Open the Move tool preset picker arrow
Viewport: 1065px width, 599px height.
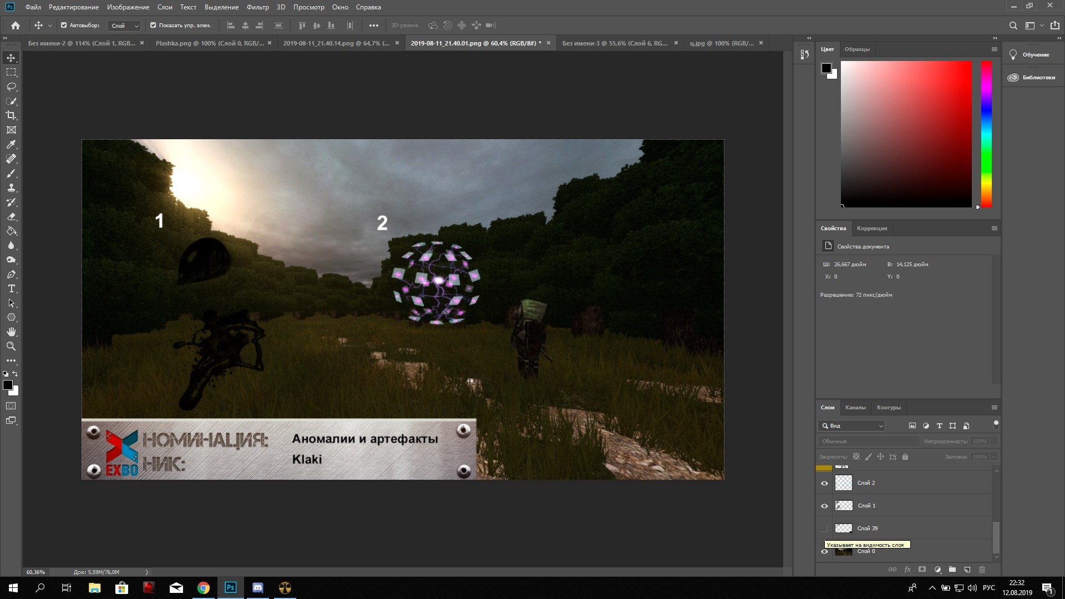coord(50,26)
